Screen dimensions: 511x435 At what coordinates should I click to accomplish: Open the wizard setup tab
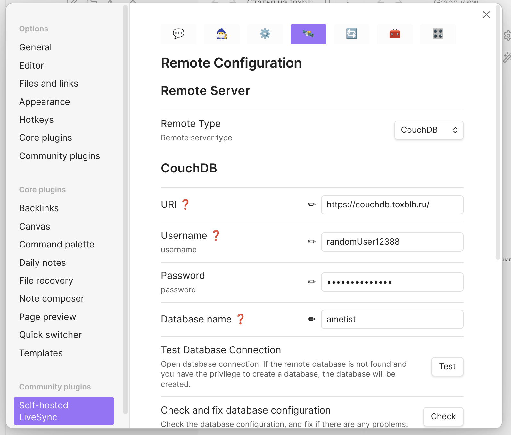222,34
